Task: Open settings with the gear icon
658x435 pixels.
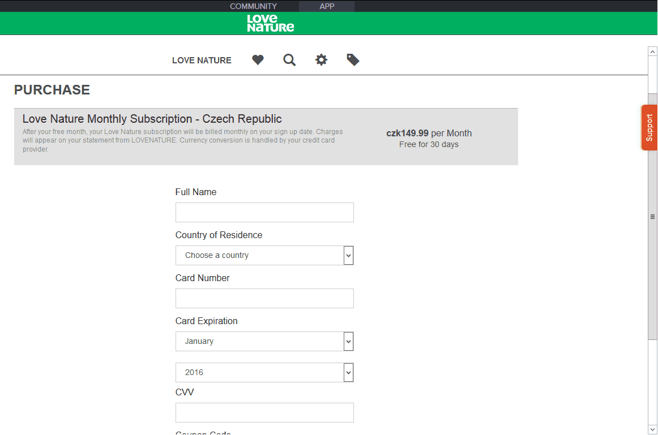Action: click(321, 60)
